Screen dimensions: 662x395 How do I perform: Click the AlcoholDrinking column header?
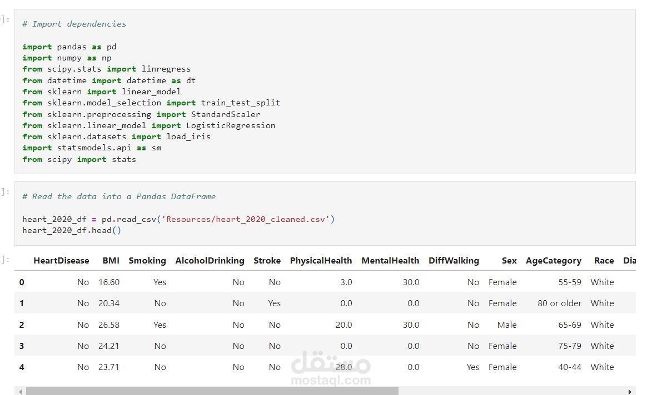pos(210,261)
